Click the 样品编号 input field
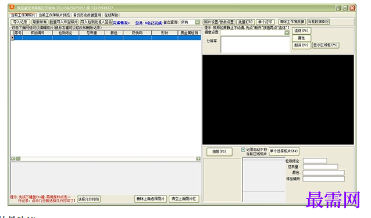Viewport: 371px width, 218px height. [323, 179]
